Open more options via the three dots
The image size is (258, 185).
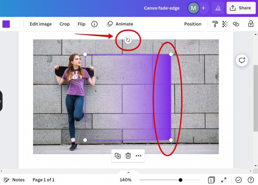138,156
